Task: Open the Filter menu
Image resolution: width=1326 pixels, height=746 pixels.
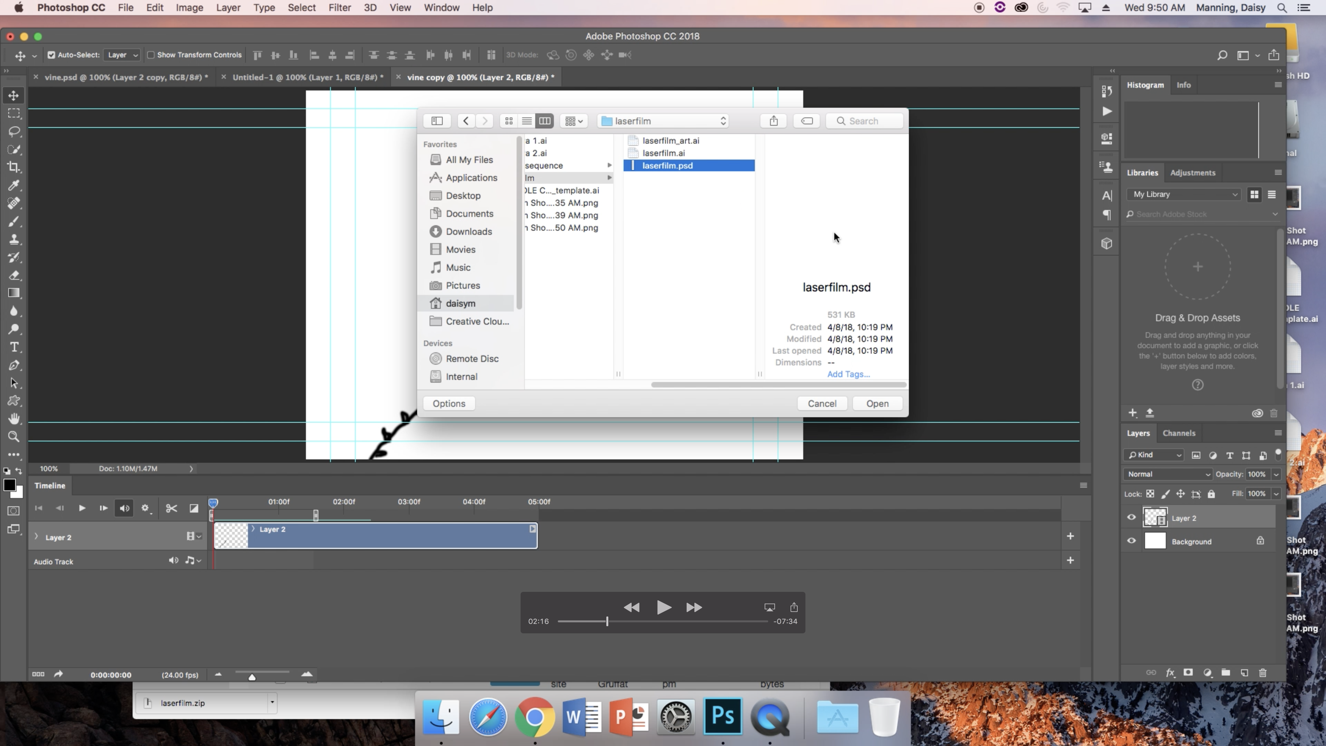Action: point(340,8)
